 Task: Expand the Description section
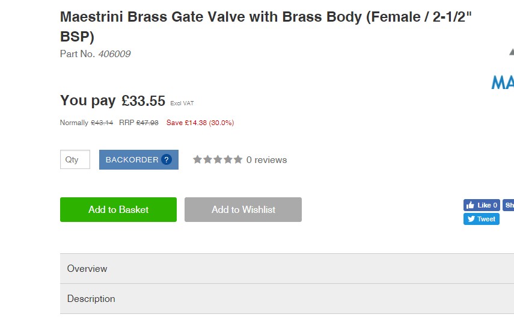click(287, 299)
